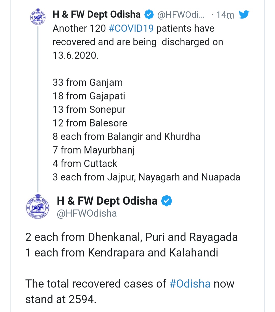The image size is (275, 312).
Task: Open the larger Odisha emblem avatar beside @HFWOdisha
Action: (x=37, y=206)
